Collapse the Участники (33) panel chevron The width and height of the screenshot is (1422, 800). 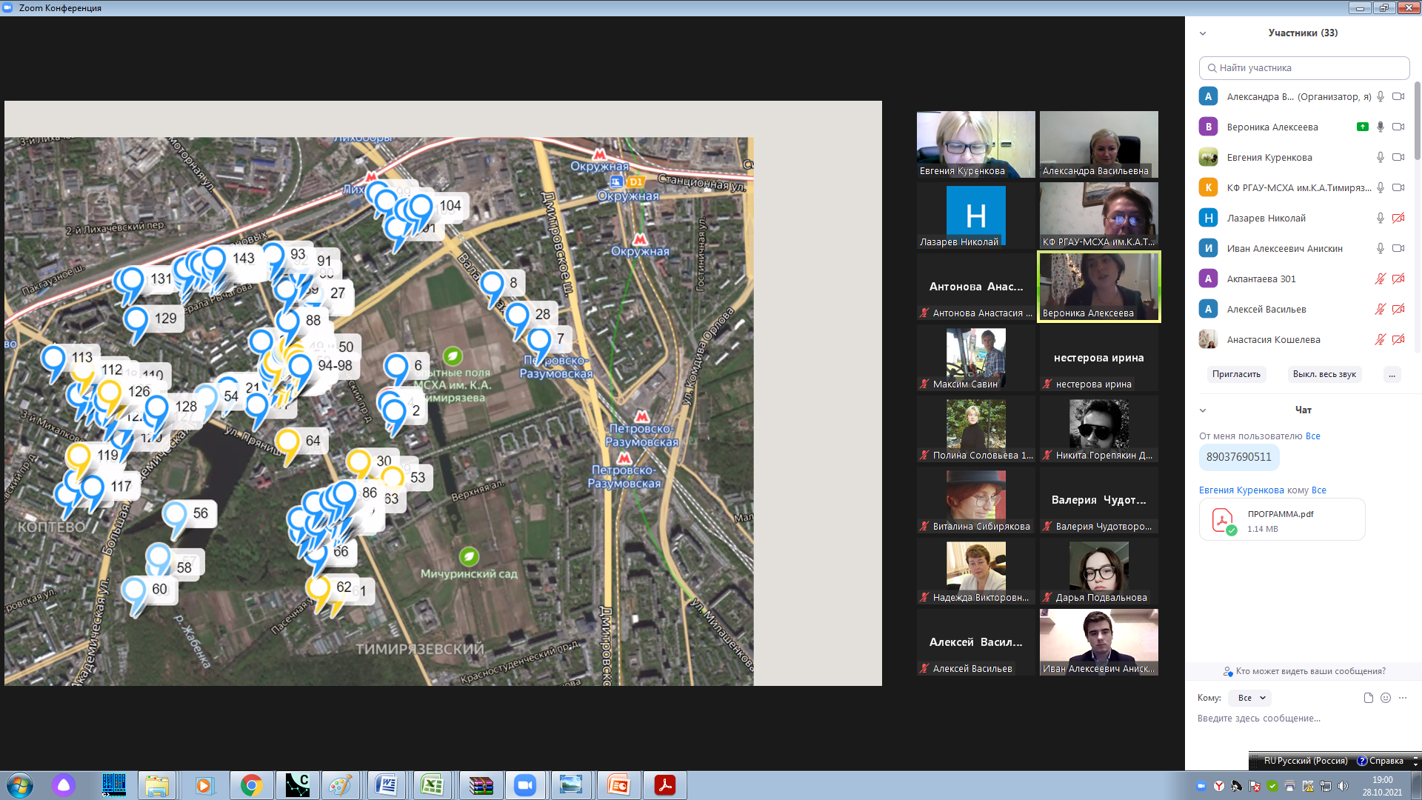coord(1203,33)
